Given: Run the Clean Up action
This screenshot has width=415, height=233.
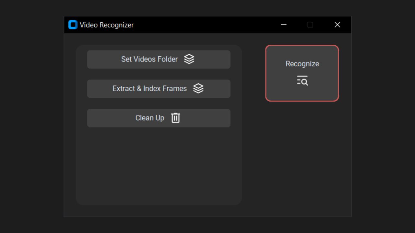Looking at the screenshot, I should [x=159, y=118].
